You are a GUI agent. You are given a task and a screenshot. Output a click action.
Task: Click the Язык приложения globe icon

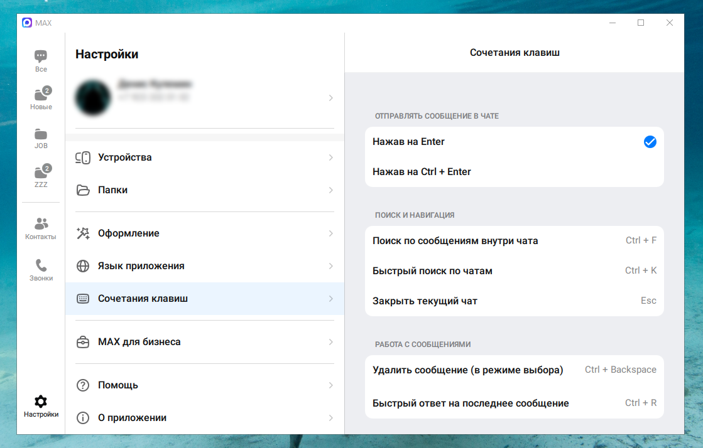[x=83, y=266]
